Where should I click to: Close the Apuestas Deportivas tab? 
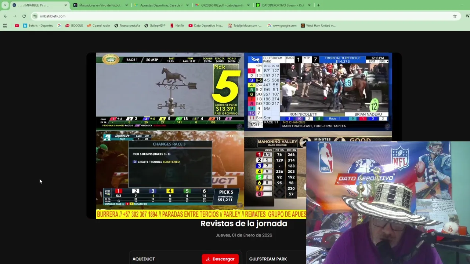pos(188,5)
